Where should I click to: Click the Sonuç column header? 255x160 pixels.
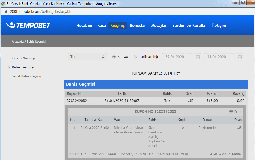click(207, 120)
